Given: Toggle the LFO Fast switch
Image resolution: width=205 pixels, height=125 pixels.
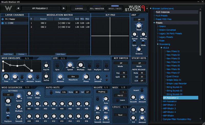Looking at the screenshot, I should (x=89, y=65).
